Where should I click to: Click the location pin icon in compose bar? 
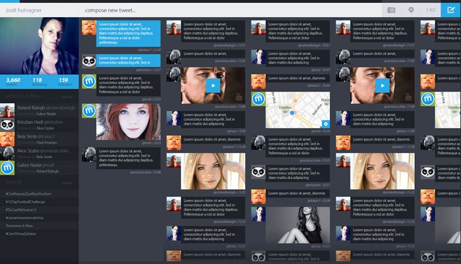point(411,10)
